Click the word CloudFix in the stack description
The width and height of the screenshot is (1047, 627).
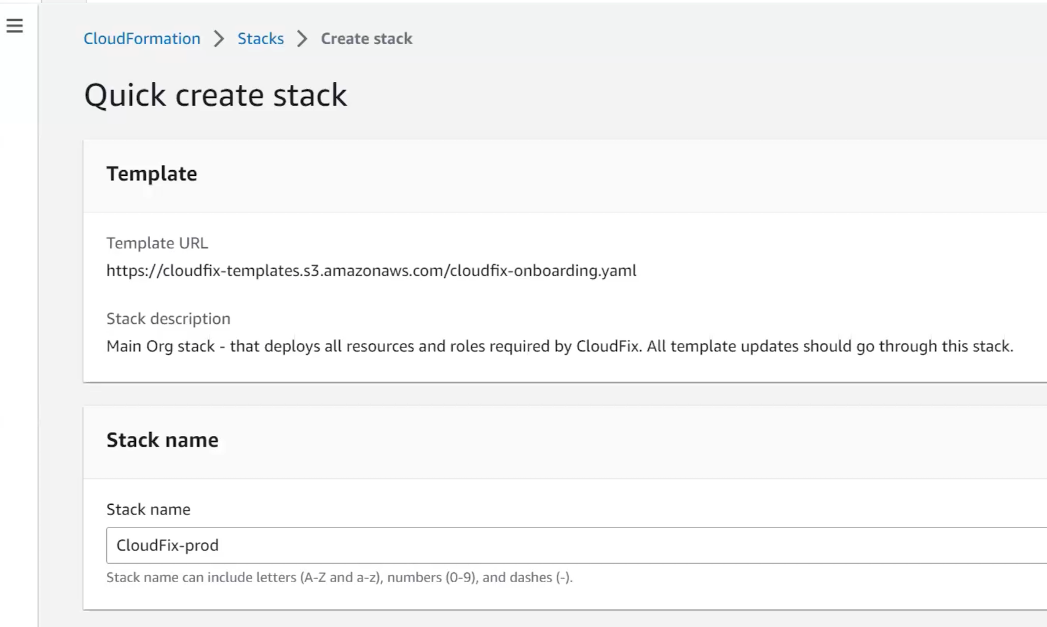point(608,347)
